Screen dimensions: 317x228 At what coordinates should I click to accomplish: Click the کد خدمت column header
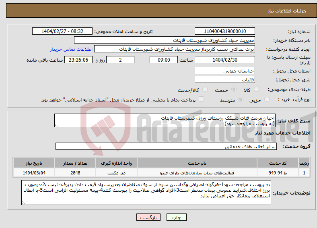coord(278,163)
